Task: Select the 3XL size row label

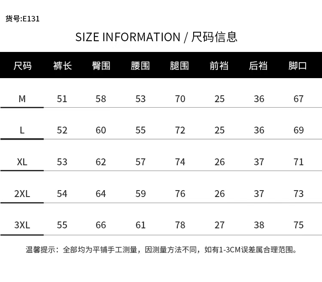Action: 22,225
